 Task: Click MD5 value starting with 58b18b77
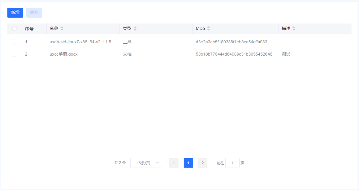[234, 54]
